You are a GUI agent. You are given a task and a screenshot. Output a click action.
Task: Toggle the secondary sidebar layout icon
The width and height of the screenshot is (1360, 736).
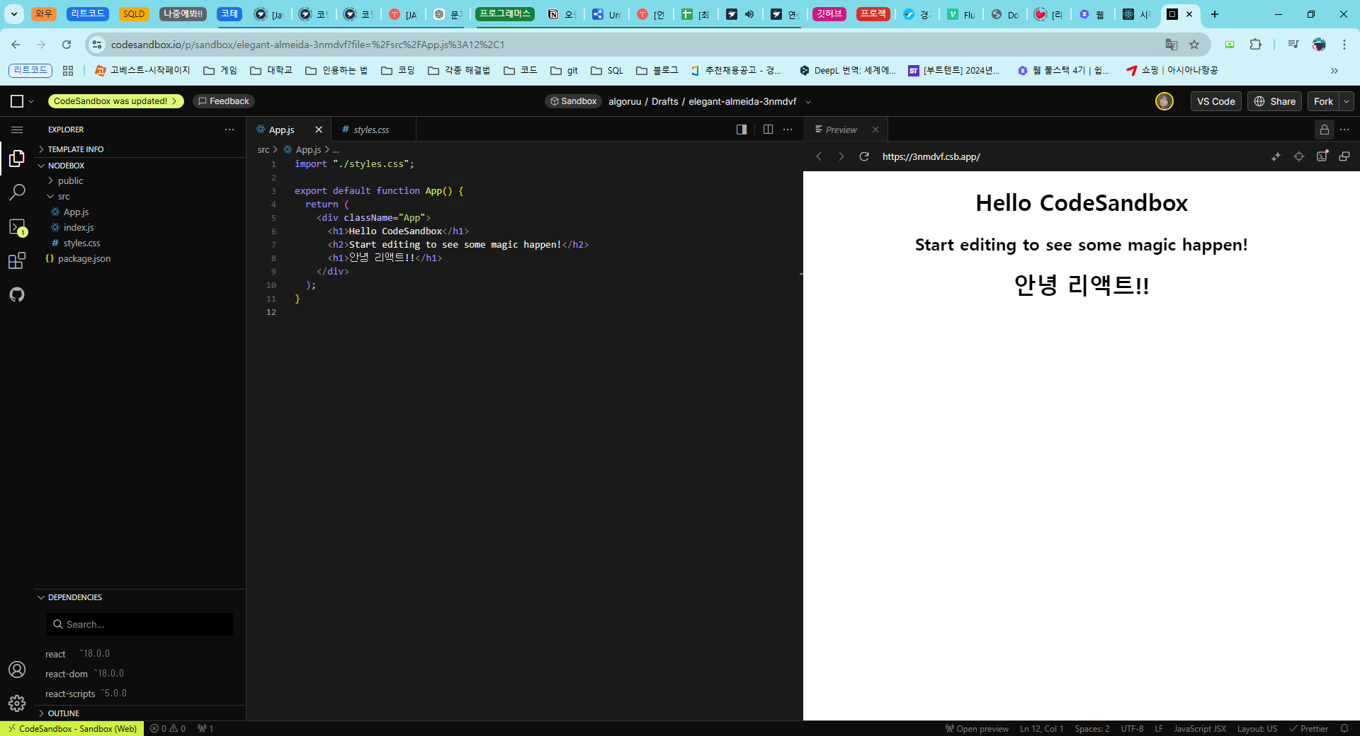coord(742,130)
